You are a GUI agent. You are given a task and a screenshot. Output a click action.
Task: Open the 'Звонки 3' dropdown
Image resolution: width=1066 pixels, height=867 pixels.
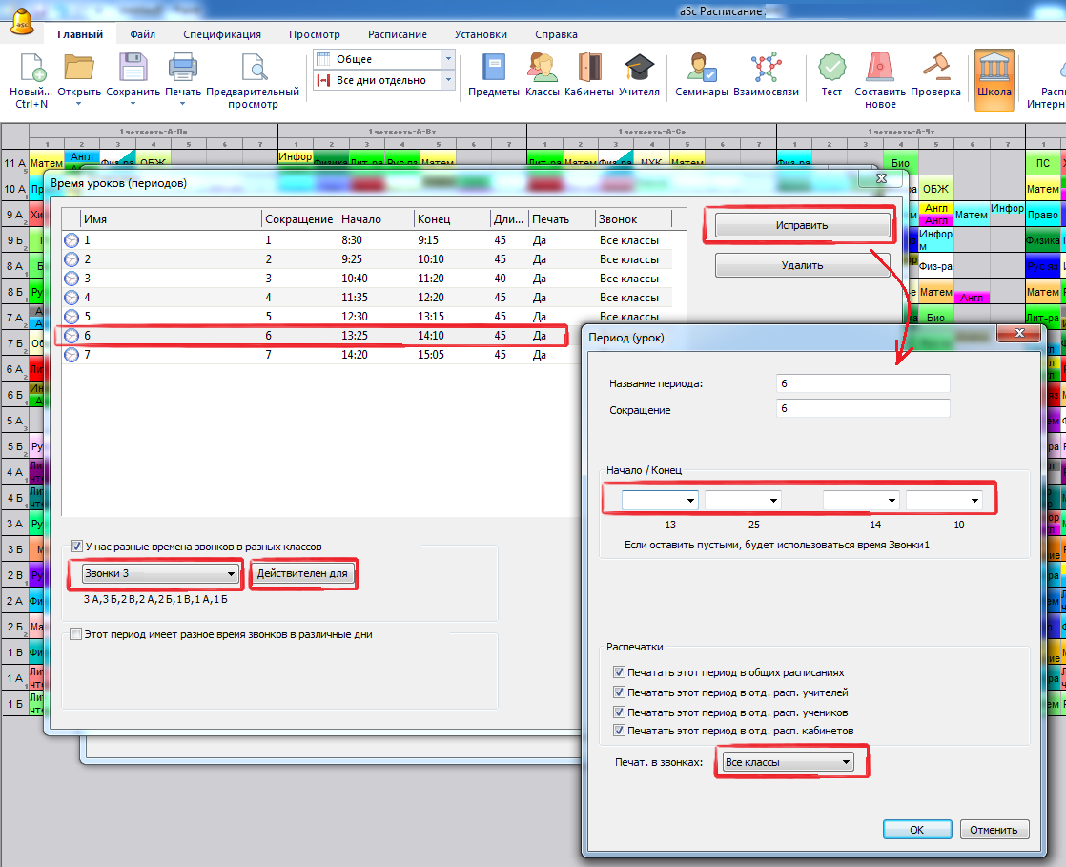pyautogui.click(x=160, y=574)
